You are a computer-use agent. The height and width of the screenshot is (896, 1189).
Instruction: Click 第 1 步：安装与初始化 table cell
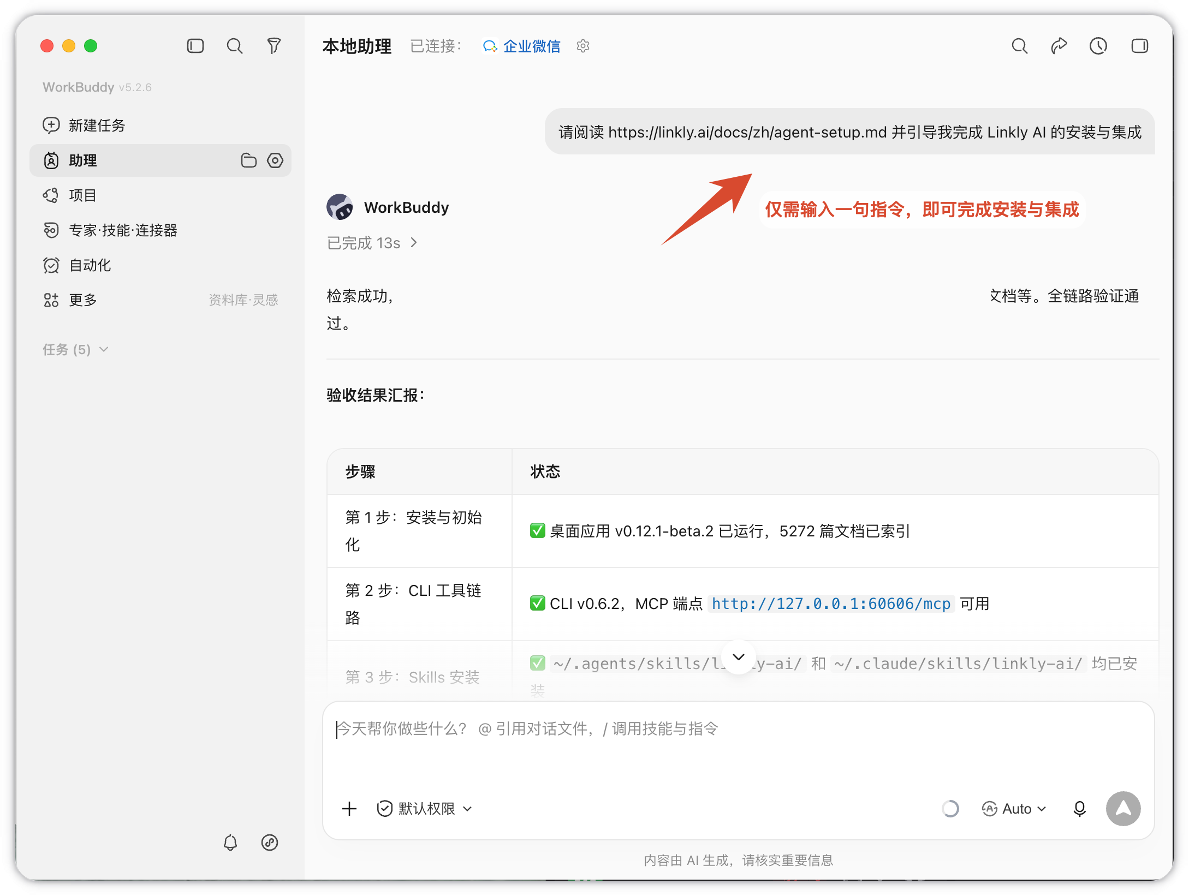pos(419,531)
